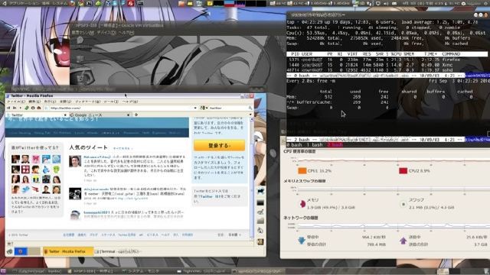490x275 pixels.
Task: Select the '0 bash' screen window label
Action: [294, 145]
